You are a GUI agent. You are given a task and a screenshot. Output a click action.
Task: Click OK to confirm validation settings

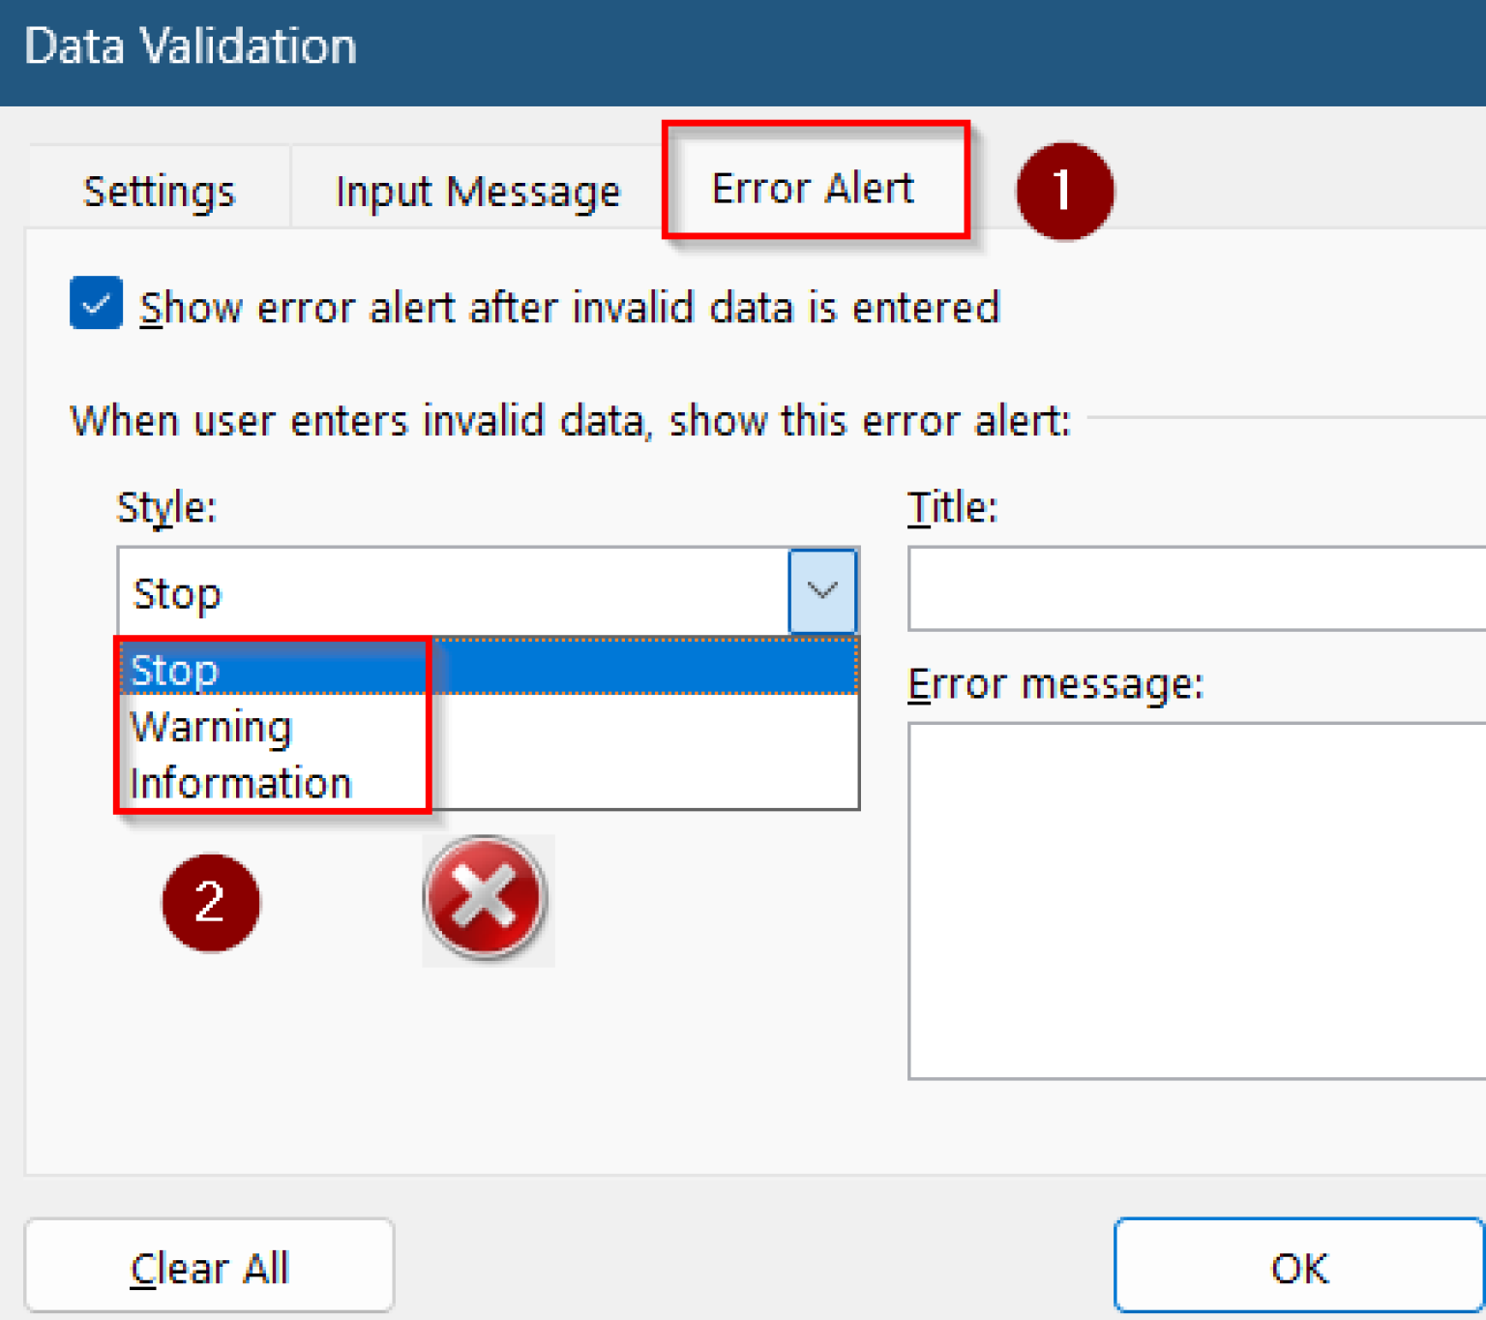coord(1298,1266)
